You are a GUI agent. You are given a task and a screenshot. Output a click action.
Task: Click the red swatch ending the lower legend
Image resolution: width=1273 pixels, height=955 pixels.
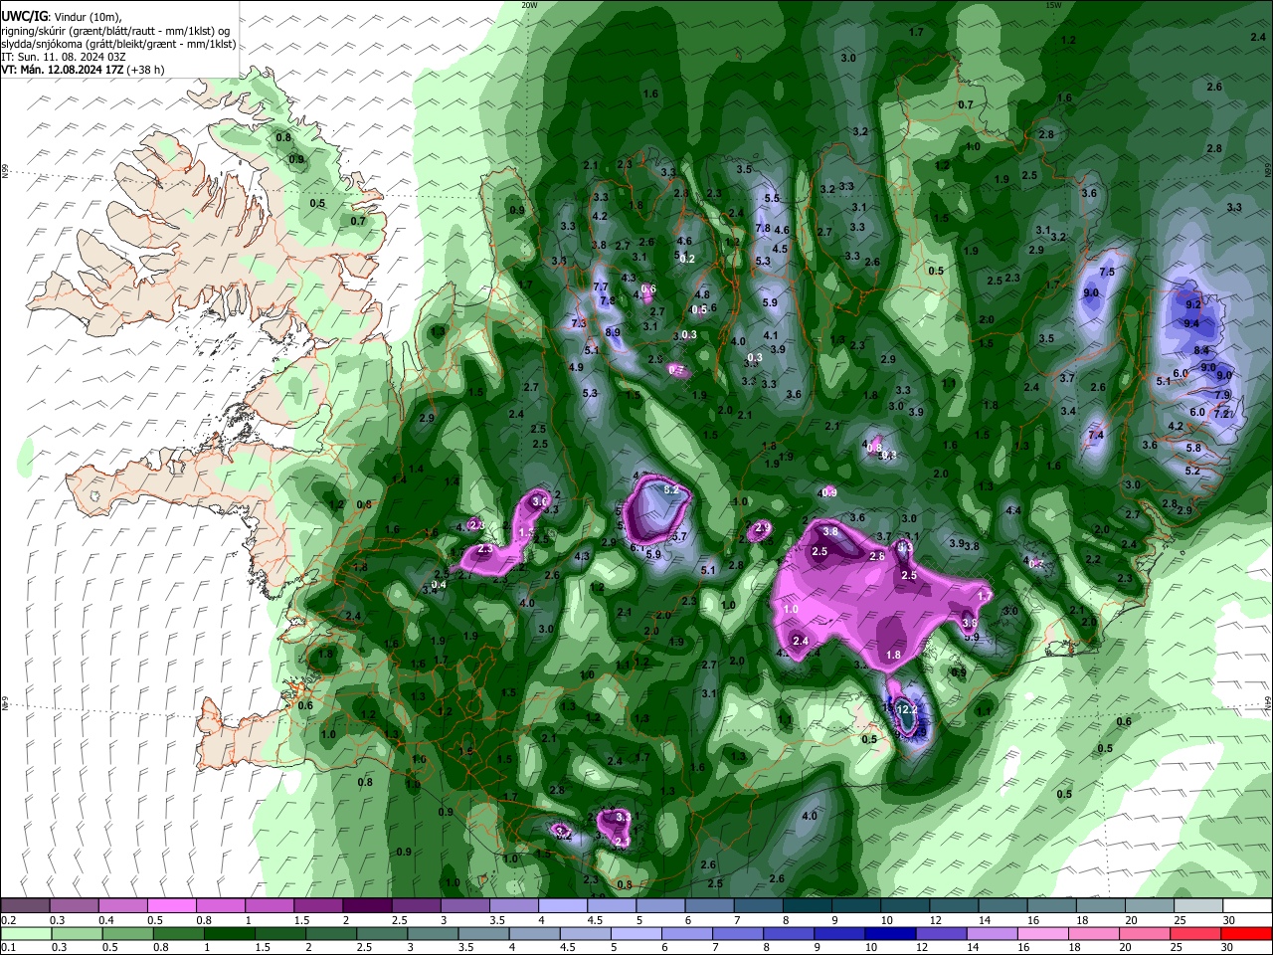click(1246, 933)
